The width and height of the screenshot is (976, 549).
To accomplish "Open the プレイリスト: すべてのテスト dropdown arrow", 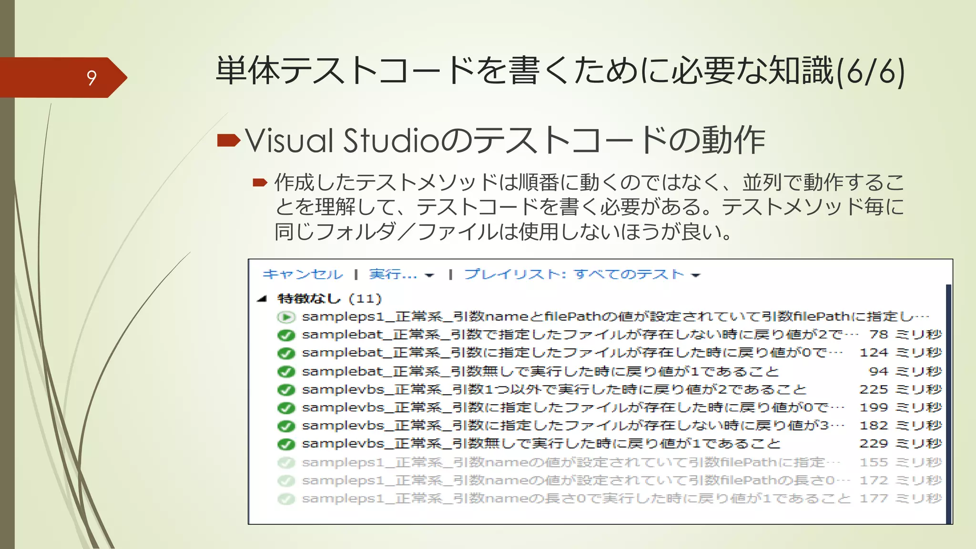I will tap(696, 275).
